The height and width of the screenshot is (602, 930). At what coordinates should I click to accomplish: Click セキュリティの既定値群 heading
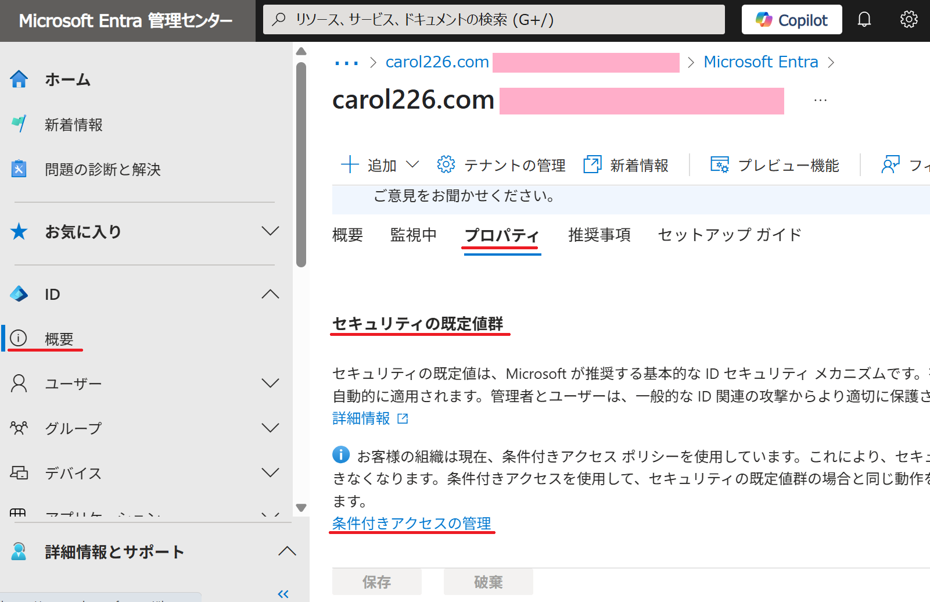(x=418, y=324)
